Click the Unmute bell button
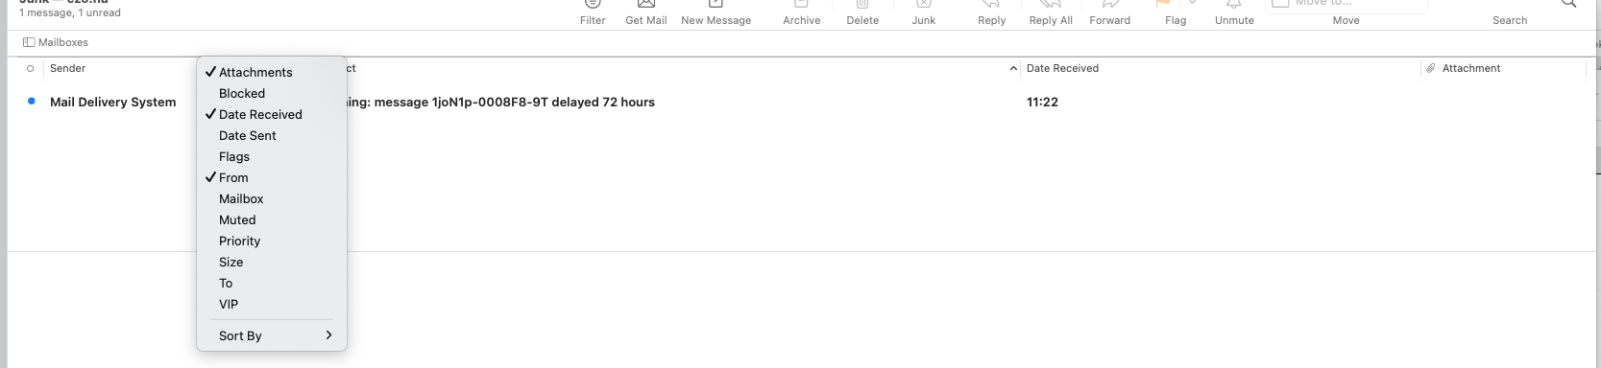 pos(1234,12)
